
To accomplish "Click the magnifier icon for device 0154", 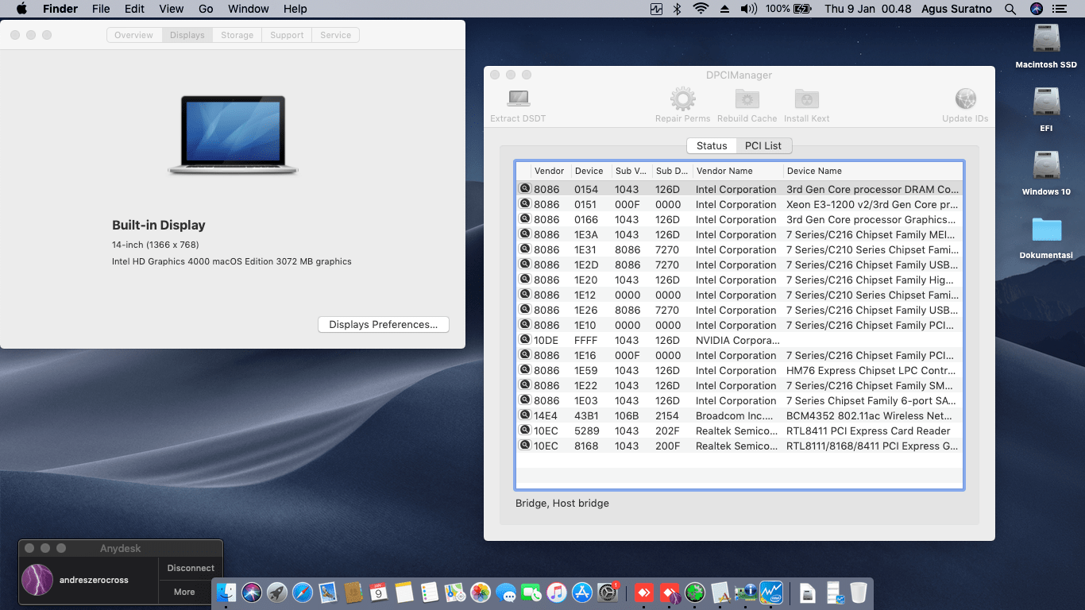I will tap(524, 189).
